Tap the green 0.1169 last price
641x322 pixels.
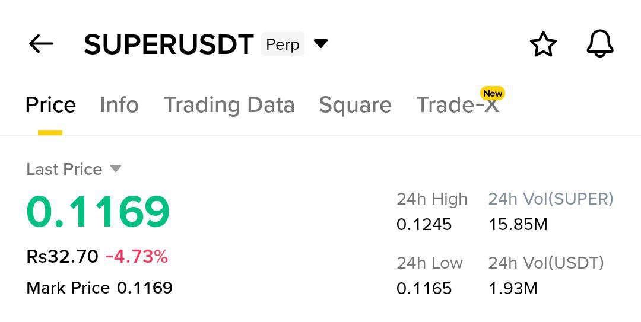(x=99, y=212)
